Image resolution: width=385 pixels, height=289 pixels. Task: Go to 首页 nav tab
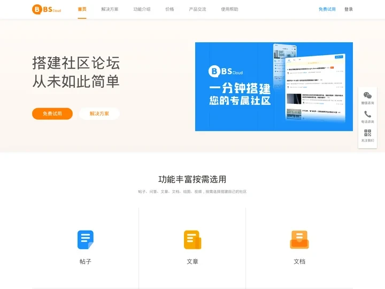(x=82, y=9)
